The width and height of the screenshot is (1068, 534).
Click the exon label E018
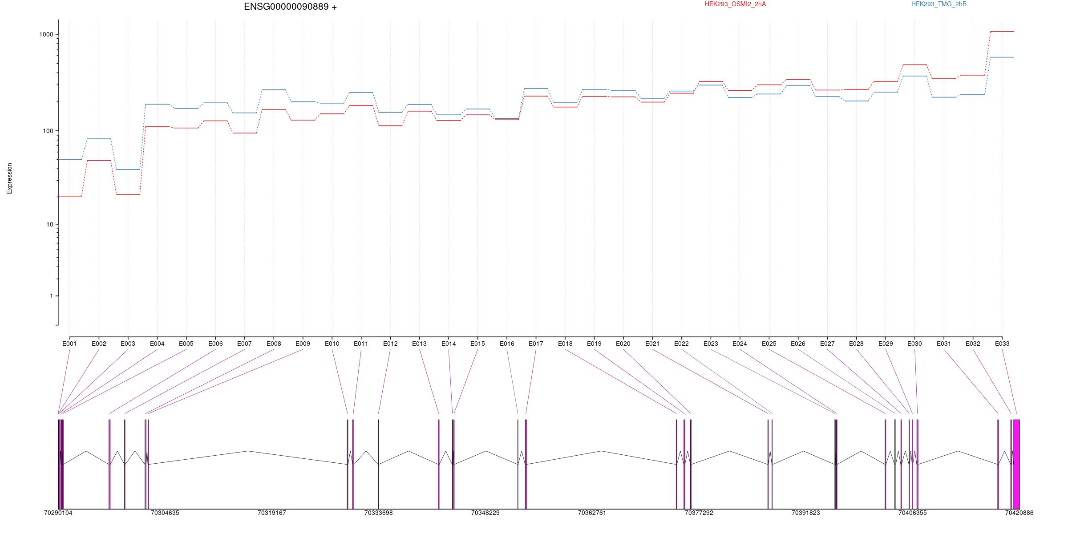(x=565, y=344)
